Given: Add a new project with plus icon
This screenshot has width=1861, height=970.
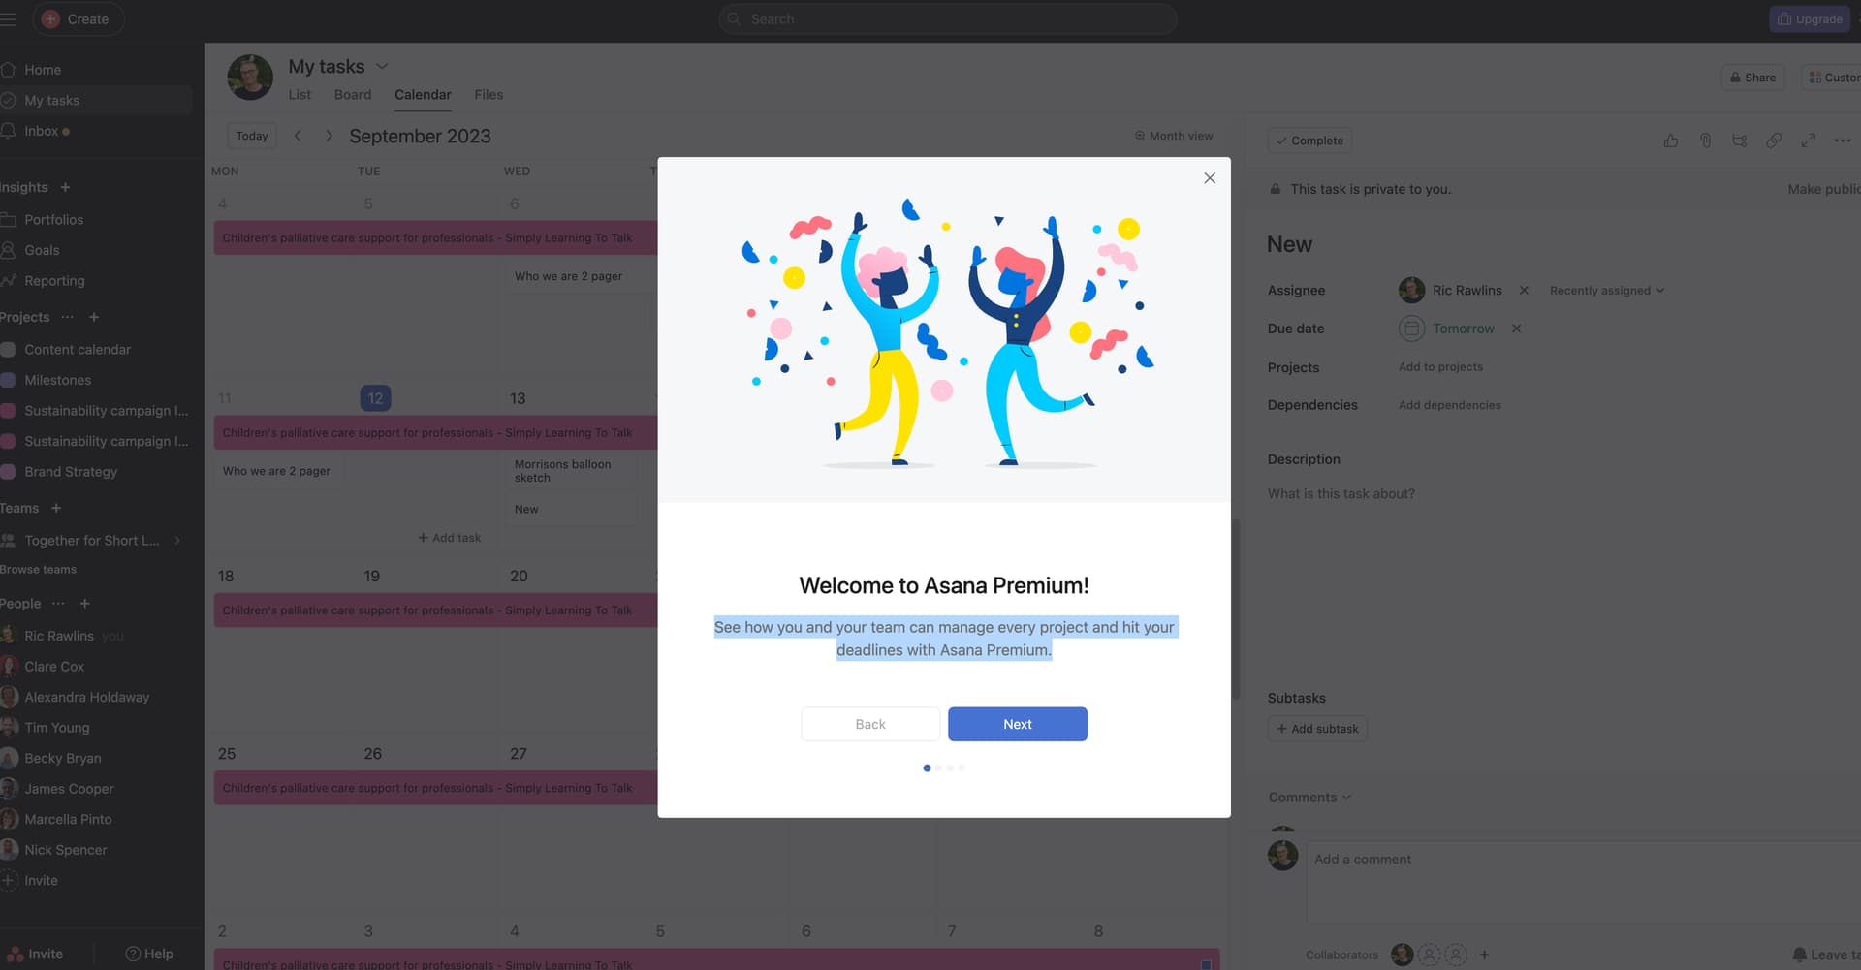Looking at the screenshot, I should point(94,317).
